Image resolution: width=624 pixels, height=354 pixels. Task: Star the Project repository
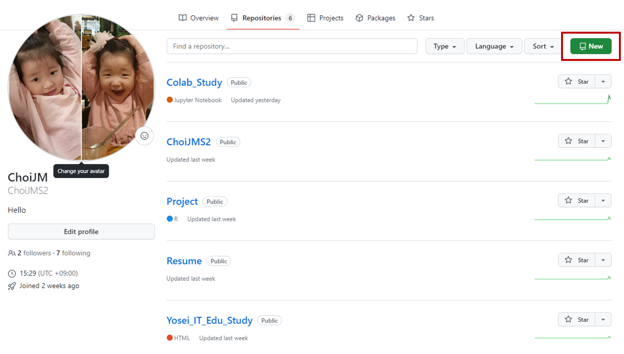coord(576,200)
